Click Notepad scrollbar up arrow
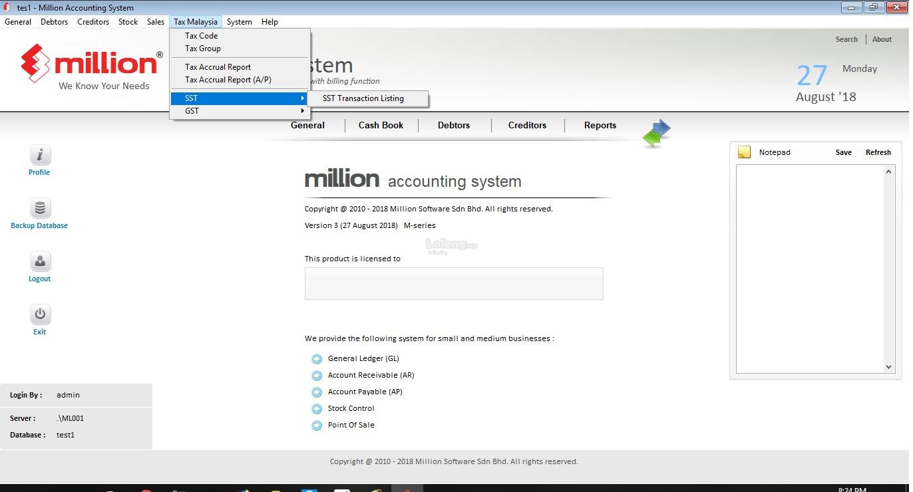913x492 pixels. (889, 172)
